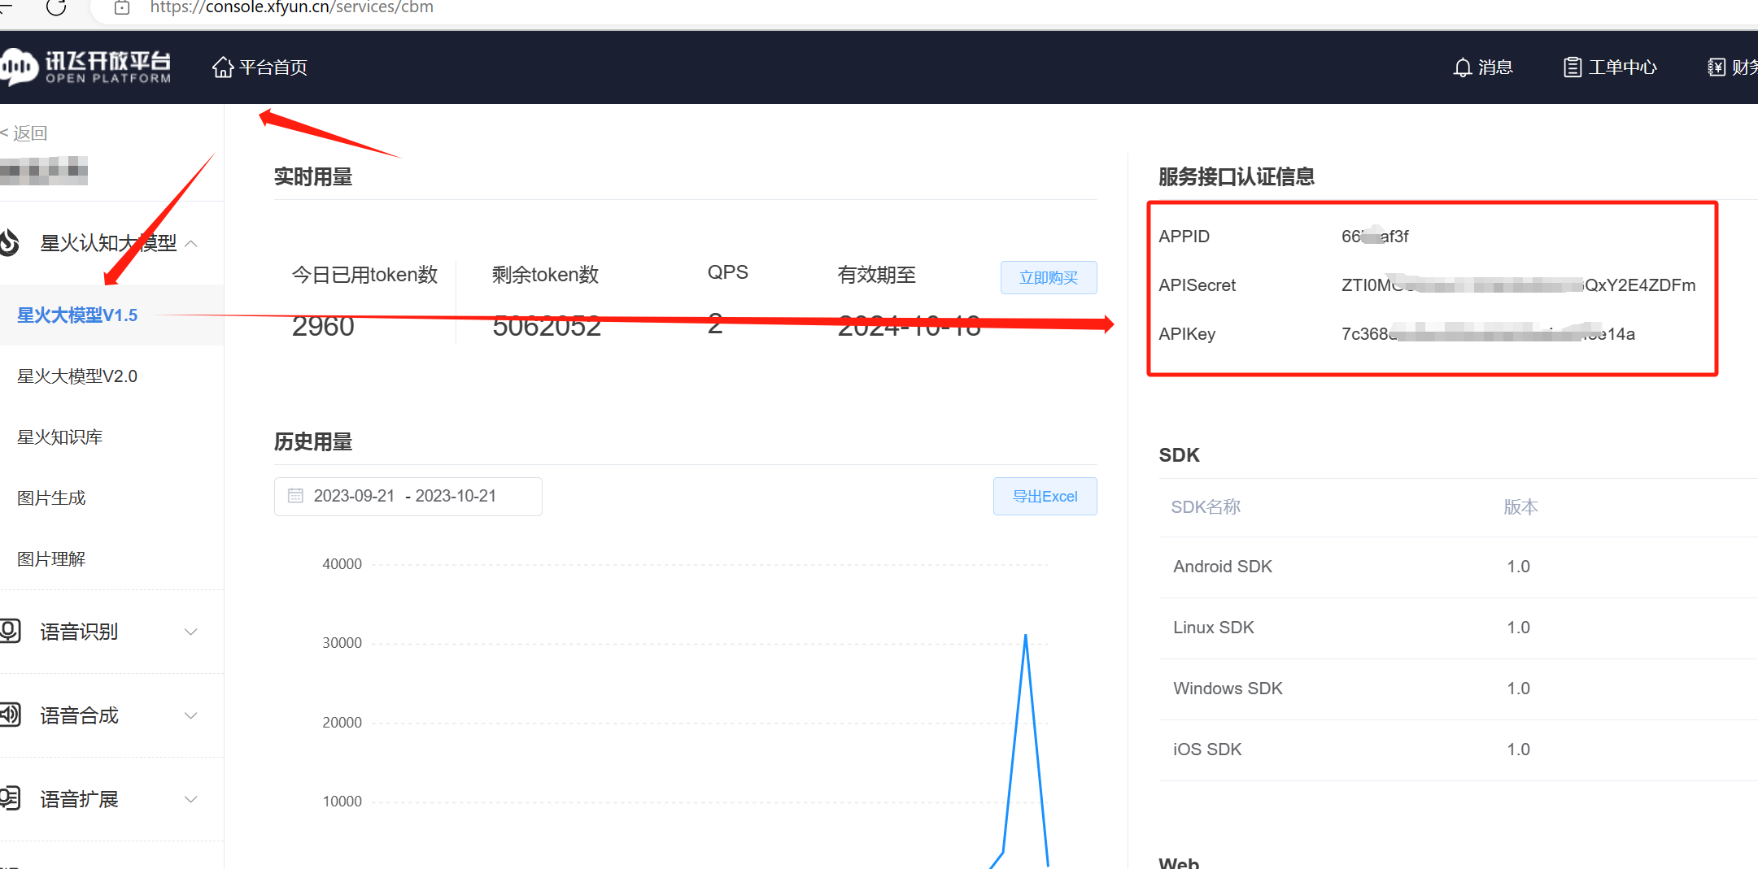The image size is (1758, 869).
Task: Click the iOS SDK version 1.0
Action: pos(1518,750)
